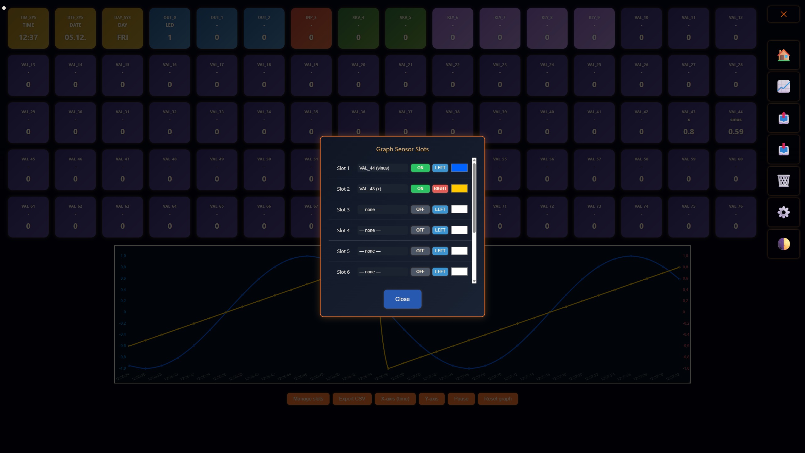Click the home house icon in sidebar
The image size is (805, 453).
pyautogui.click(x=783, y=55)
